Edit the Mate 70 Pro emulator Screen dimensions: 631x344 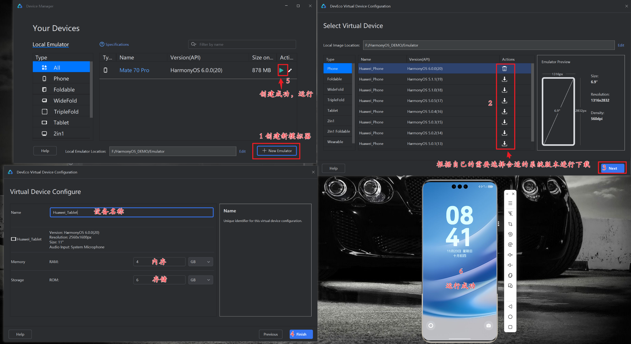[x=290, y=70]
